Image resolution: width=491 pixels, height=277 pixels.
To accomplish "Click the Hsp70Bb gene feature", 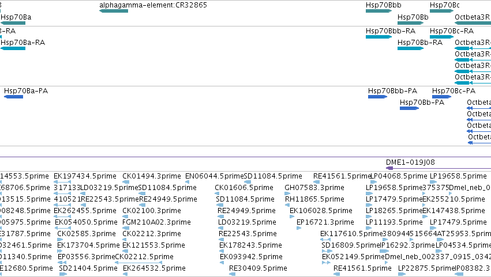I will pos(411,23).
